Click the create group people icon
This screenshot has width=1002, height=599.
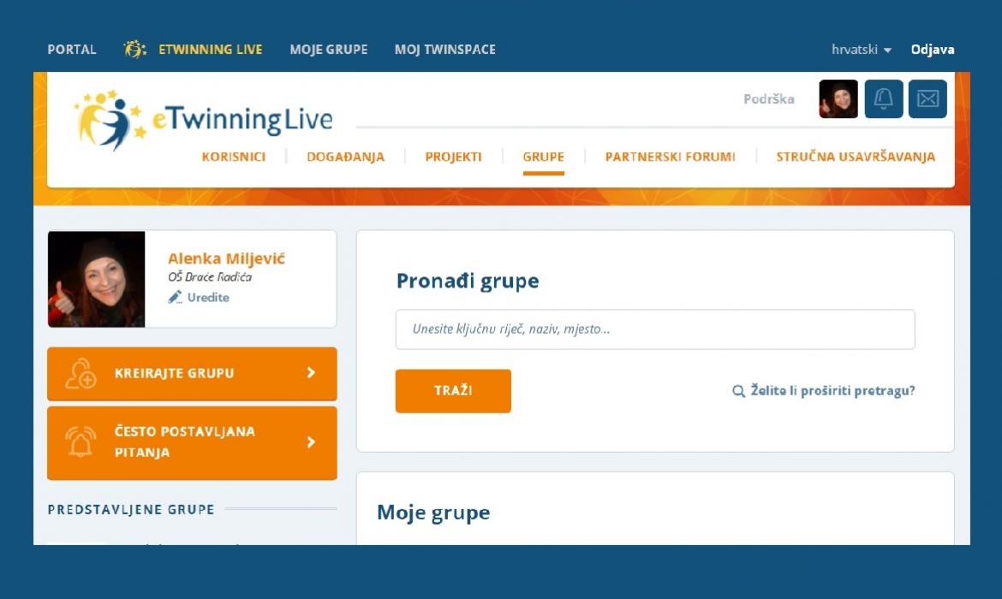(x=81, y=374)
